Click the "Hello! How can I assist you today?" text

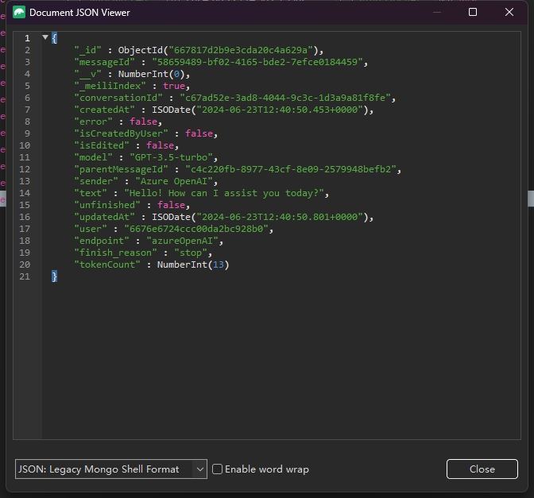219,193
